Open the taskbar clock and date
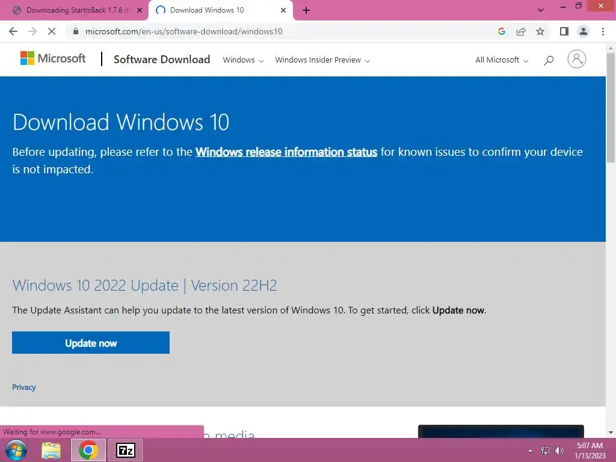The image size is (616, 462). [590, 451]
